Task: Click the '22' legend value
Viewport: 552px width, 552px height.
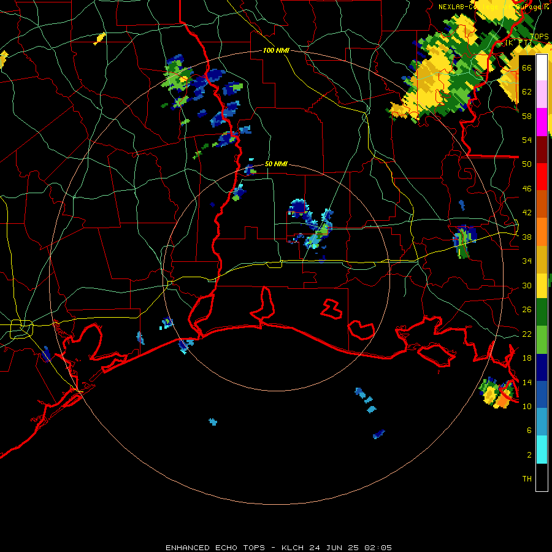Action: [527, 334]
